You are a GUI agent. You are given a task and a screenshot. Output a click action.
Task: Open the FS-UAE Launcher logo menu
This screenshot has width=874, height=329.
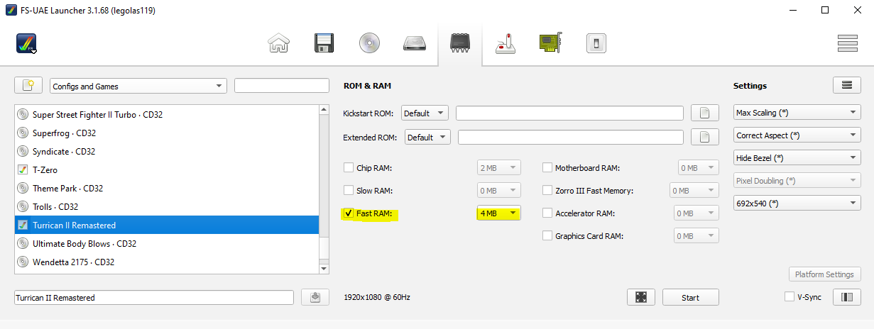coord(26,44)
